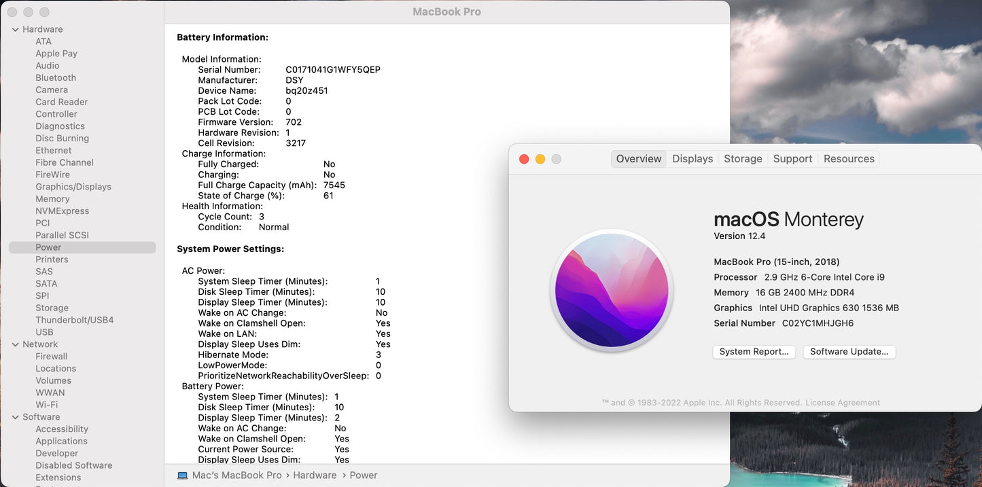Click the macOS Monterey logo image
Viewport: 982px width, 487px height.
(x=612, y=290)
